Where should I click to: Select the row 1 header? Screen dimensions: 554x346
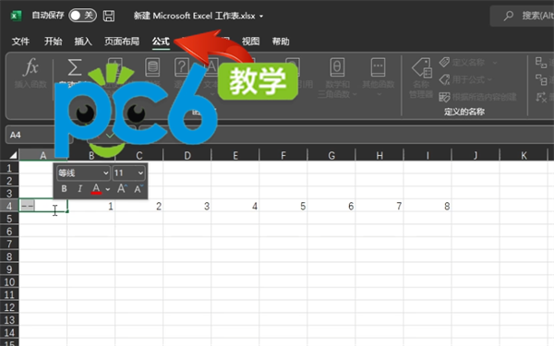coord(9,168)
